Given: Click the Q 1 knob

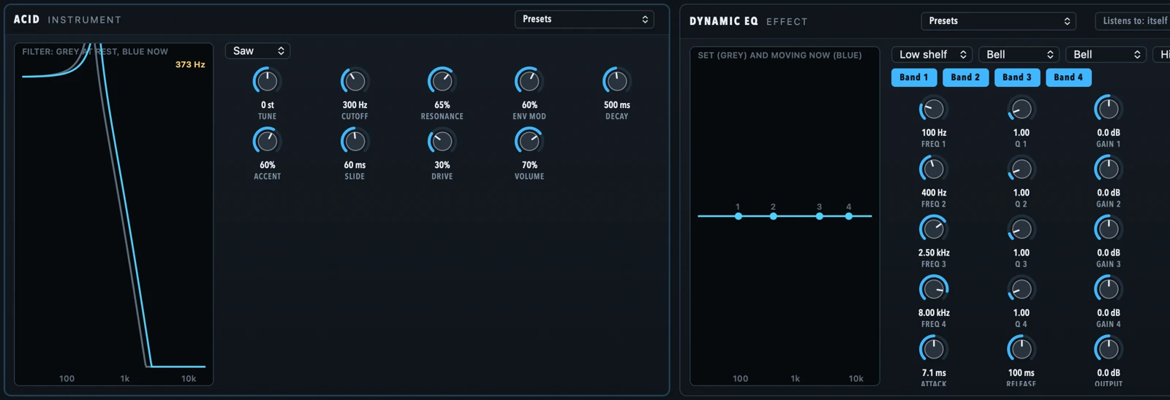Looking at the screenshot, I should click(x=1021, y=109).
